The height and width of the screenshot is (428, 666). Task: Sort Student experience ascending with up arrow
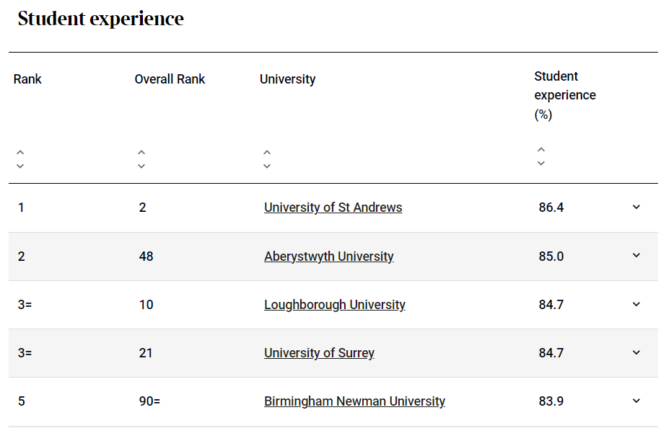[x=541, y=149]
